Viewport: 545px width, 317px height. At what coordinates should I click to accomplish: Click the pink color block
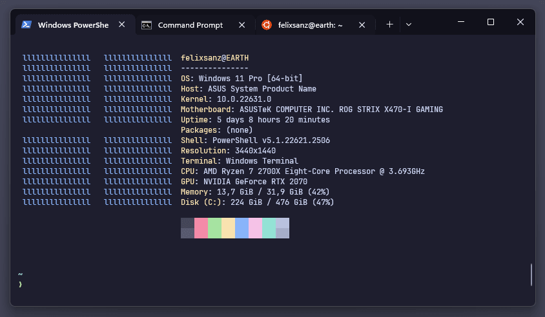click(x=201, y=228)
